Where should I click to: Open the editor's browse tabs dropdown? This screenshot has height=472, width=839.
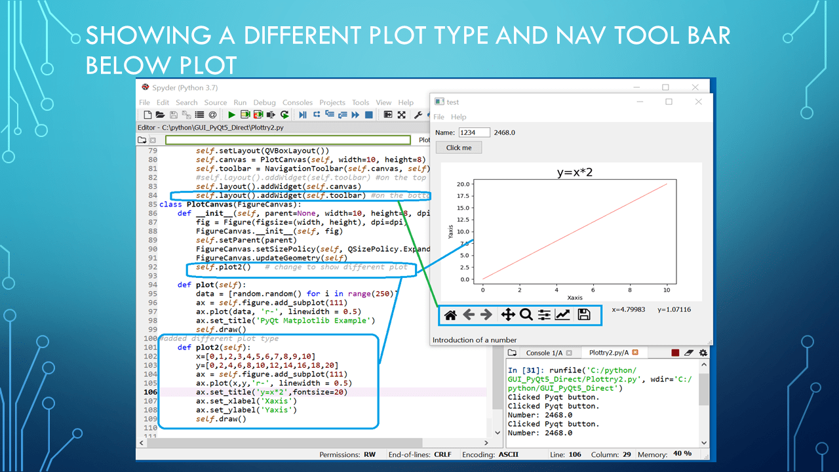(x=142, y=140)
